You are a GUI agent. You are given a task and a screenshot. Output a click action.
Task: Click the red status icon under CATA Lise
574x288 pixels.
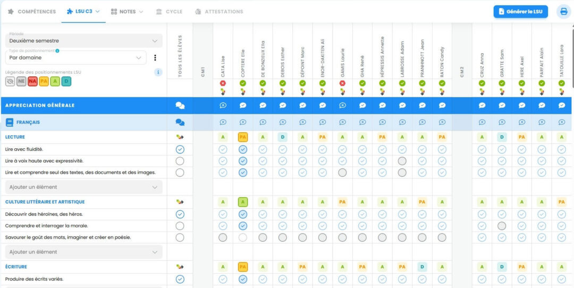pos(223,83)
